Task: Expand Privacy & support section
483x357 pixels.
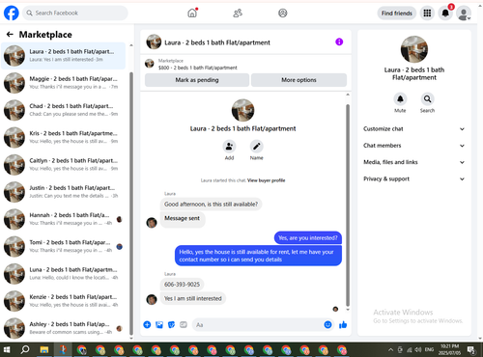Action: click(414, 179)
